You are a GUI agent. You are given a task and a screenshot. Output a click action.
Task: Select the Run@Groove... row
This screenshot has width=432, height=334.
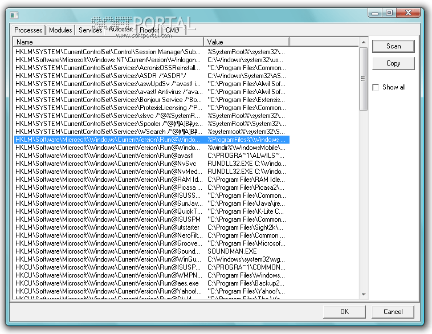click(x=152, y=243)
